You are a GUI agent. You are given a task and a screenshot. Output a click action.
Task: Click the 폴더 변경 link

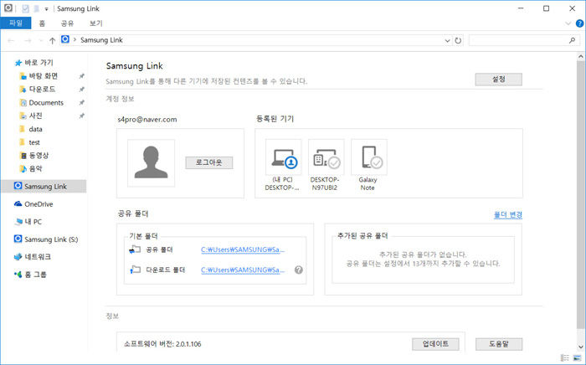[508, 214]
